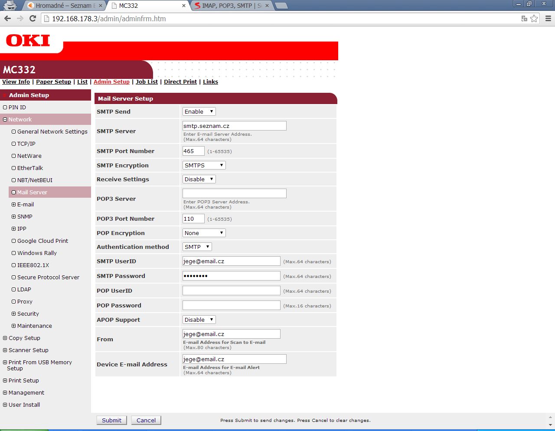Open PIN ID in the sidebar
The width and height of the screenshot is (555, 431).
point(17,107)
